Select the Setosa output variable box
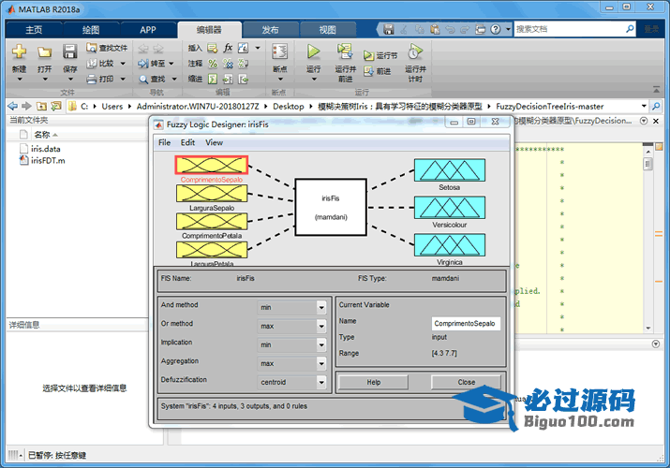 [x=450, y=170]
